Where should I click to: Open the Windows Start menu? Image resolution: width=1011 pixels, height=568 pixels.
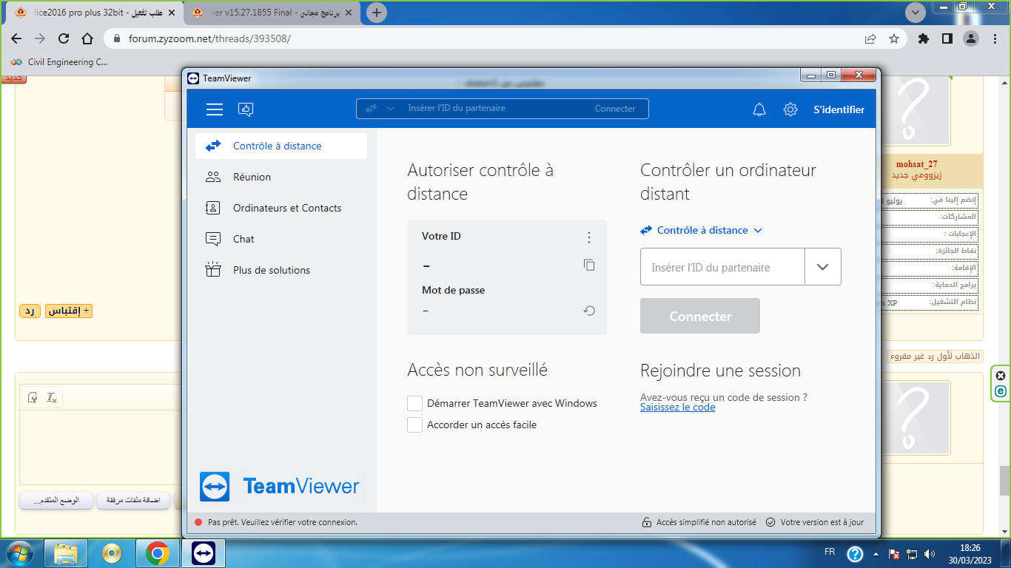point(20,553)
